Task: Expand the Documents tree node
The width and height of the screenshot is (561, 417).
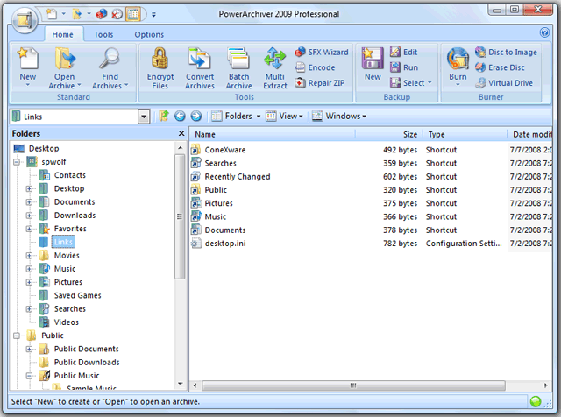Action: (29, 202)
